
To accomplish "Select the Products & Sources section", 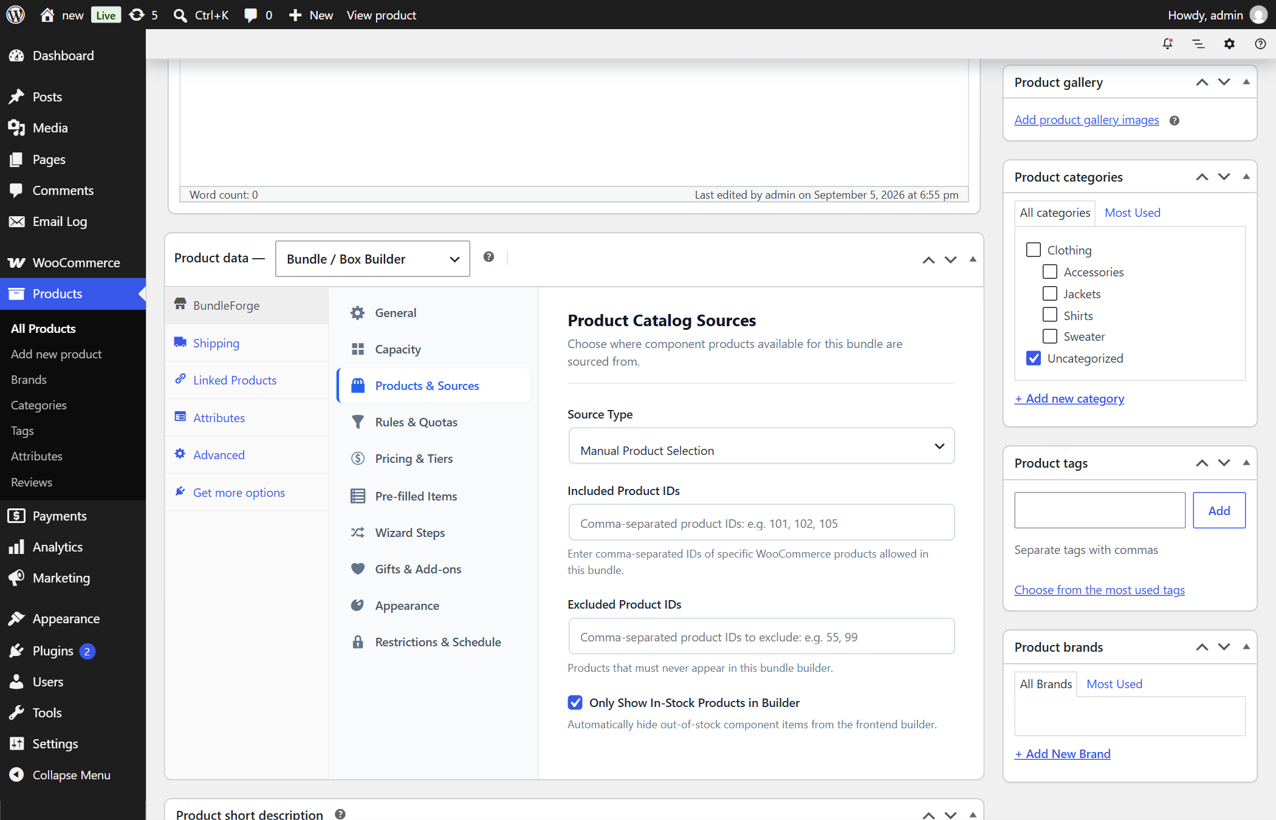I will [x=434, y=386].
